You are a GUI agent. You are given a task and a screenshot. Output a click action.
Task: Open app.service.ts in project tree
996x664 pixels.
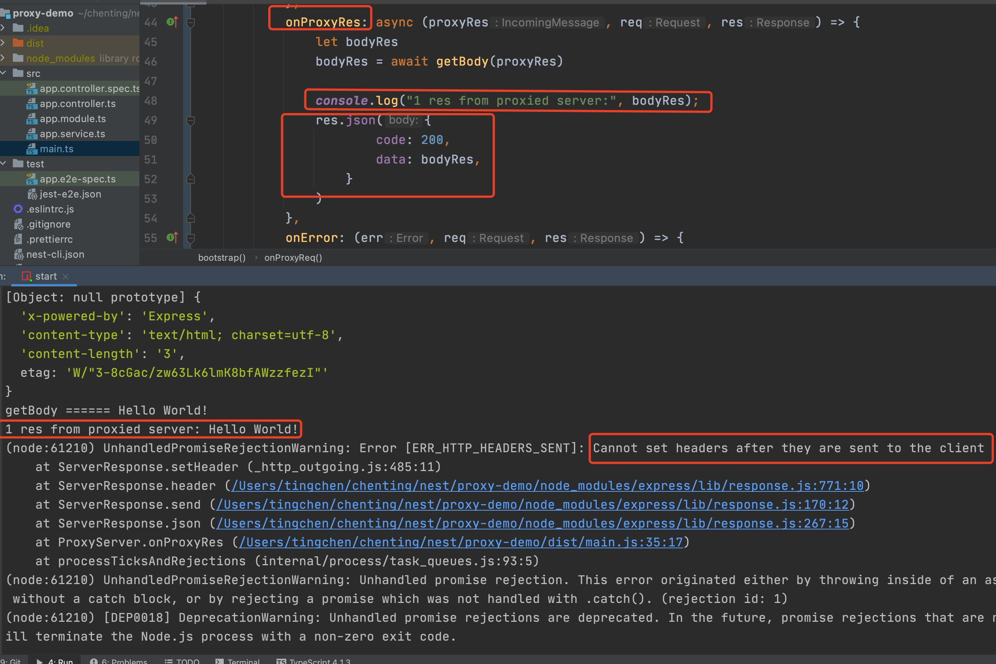(x=72, y=134)
